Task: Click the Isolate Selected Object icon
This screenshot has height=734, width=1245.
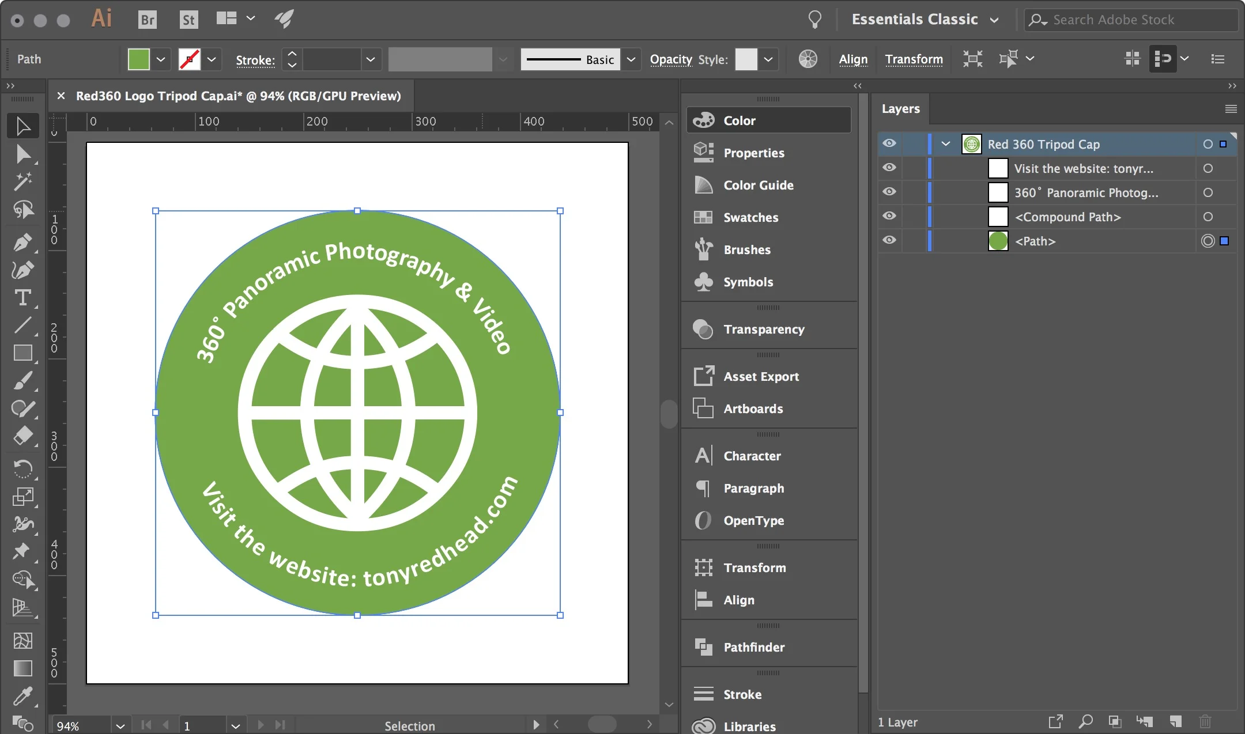Action: (973, 59)
